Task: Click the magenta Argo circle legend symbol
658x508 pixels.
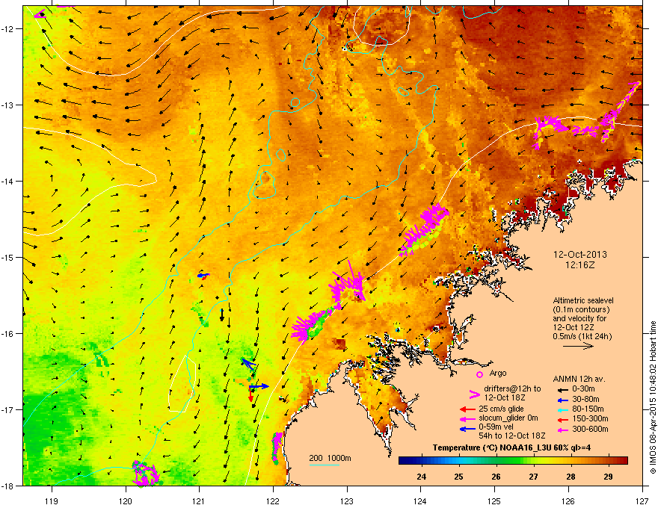Action: [x=479, y=374]
